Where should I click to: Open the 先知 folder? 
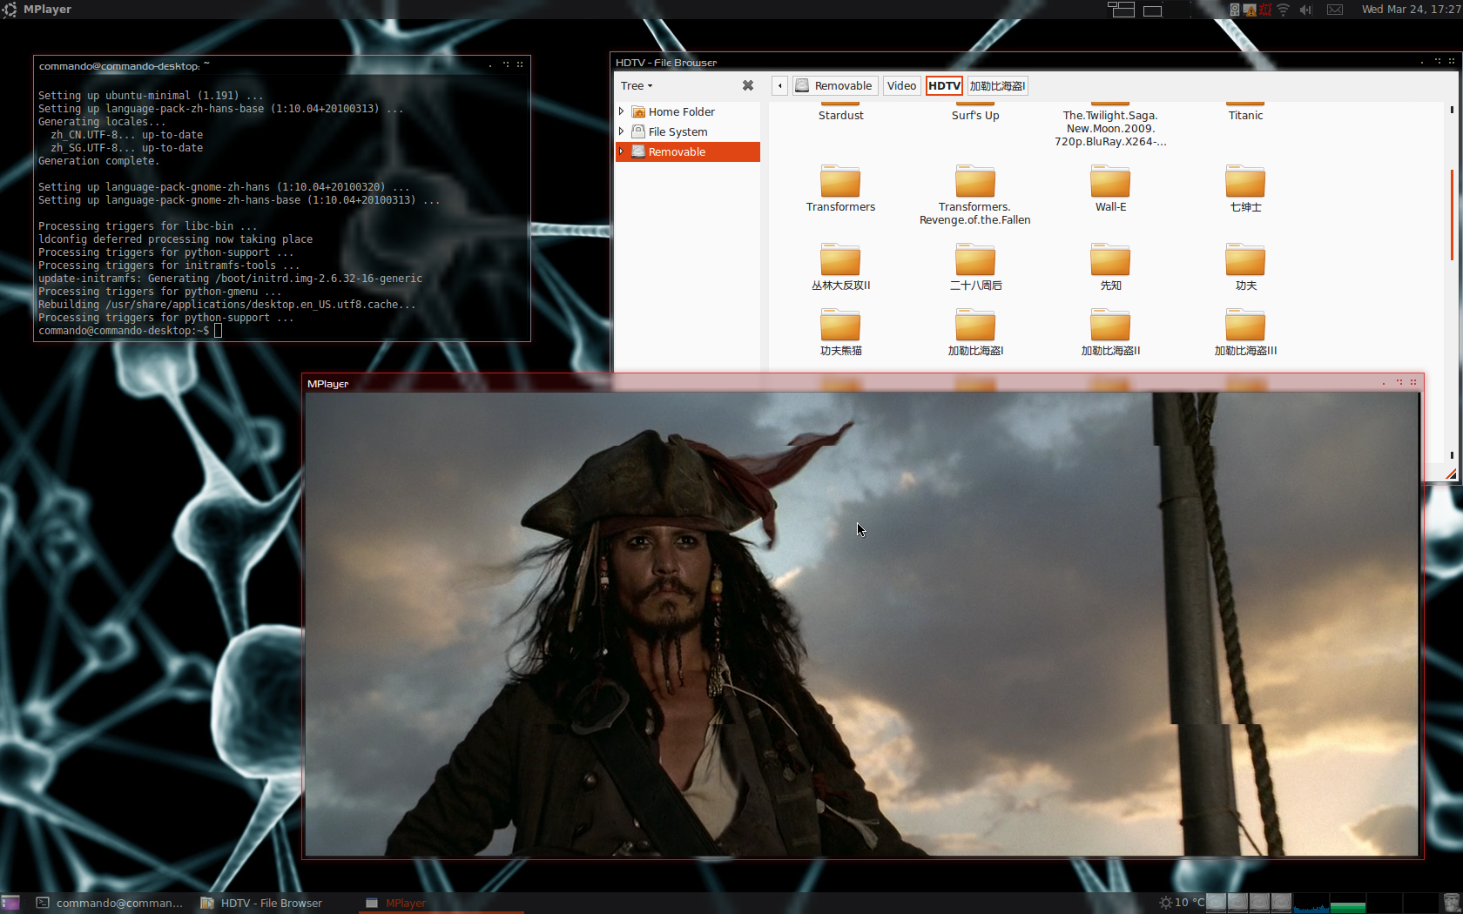click(1110, 267)
